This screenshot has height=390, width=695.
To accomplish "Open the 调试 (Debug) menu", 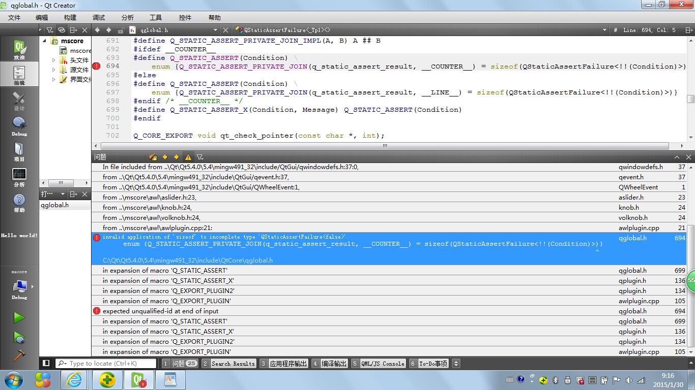I will pos(99,17).
